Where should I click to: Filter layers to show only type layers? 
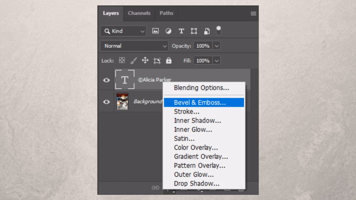point(181,31)
